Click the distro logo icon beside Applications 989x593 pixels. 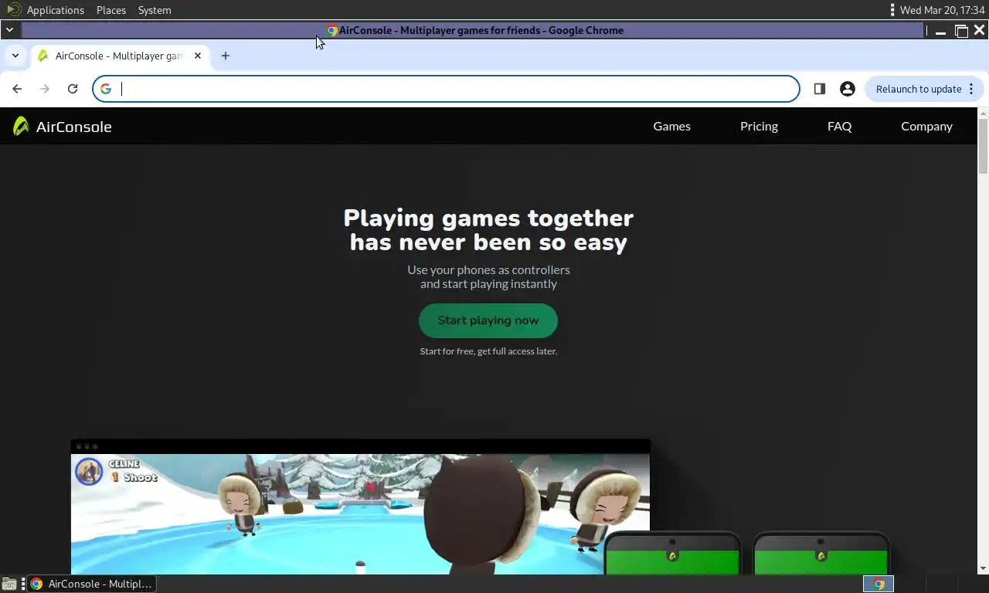pos(13,10)
